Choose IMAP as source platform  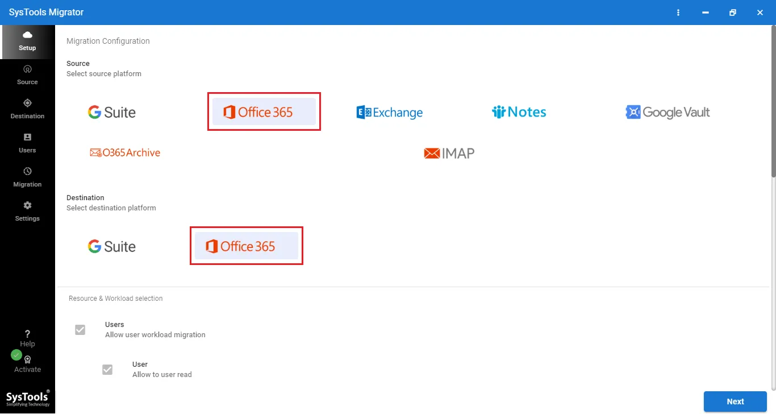pos(449,153)
